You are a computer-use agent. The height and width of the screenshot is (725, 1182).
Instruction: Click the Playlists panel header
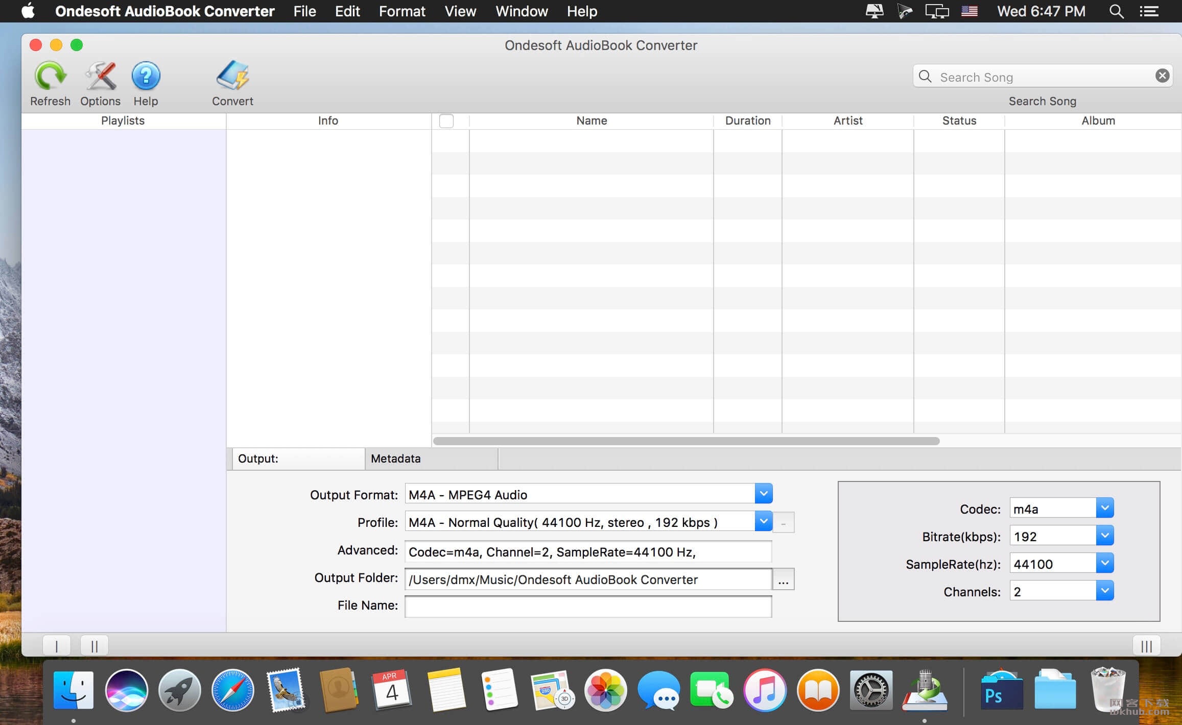point(123,121)
